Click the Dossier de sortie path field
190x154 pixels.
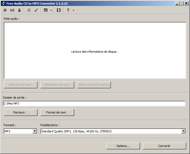pyautogui.click(x=94, y=103)
